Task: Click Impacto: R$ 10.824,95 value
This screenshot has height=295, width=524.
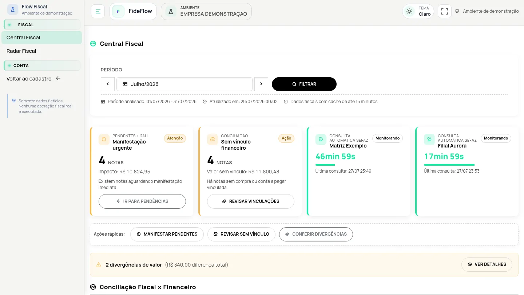Action: click(x=124, y=172)
